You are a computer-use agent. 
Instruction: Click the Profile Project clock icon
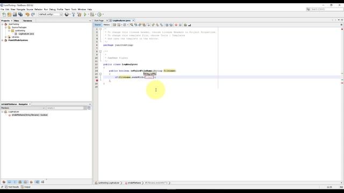pyautogui.click(x=99, y=14)
